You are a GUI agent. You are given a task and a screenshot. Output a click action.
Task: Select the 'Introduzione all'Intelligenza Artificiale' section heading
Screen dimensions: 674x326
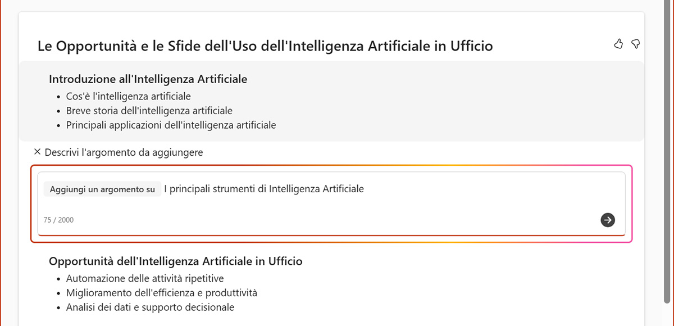pos(148,79)
